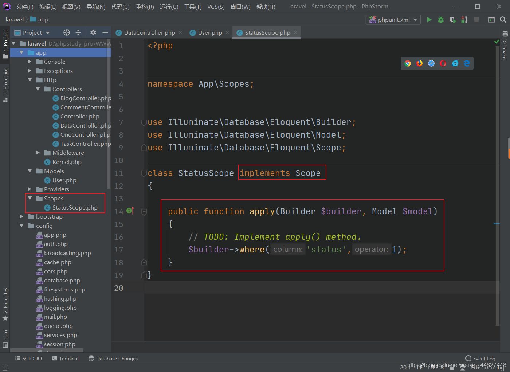510x372 pixels.
Task: Close the User.php tab
Action: click(x=227, y=32)
